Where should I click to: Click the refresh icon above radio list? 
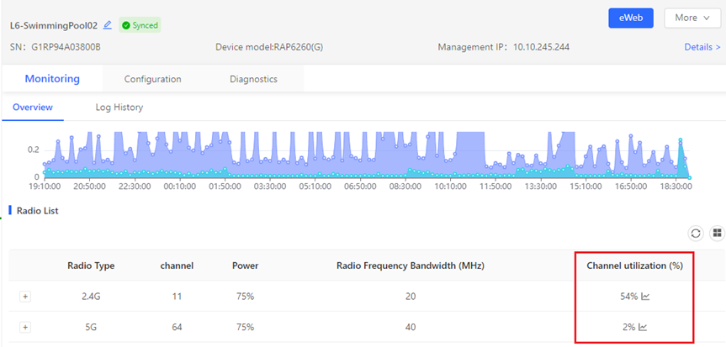[x=696, y=233]
